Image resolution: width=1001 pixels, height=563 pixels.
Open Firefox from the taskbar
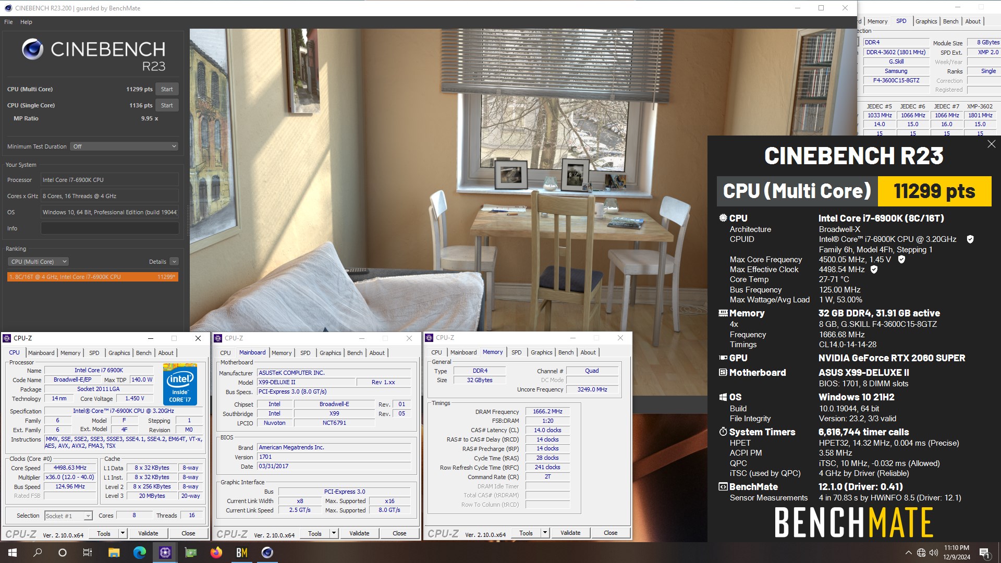pyautogui.click(x=216, y=553)
